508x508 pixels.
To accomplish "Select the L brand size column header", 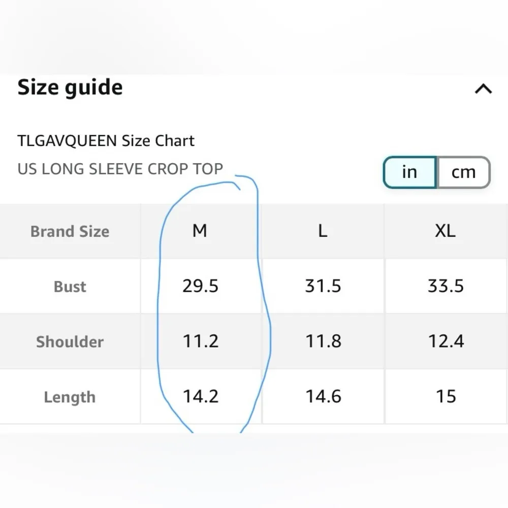I will pyautogui.click(x=323, y=231).
